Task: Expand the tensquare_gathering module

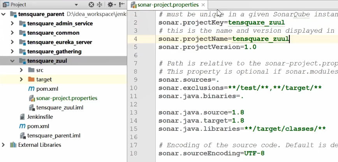Action: [12, 51]
